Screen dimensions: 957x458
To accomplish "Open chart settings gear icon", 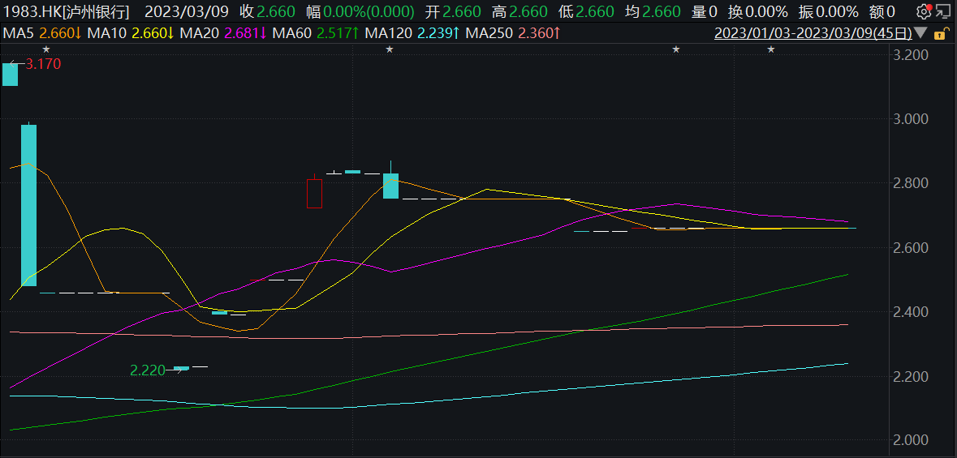I will pyautogui.click(x=925, y=11).
